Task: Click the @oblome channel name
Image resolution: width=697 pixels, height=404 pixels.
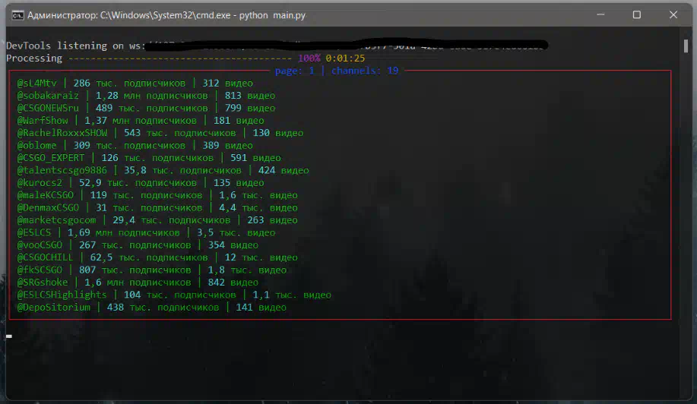Action: (x=37, y=145)
